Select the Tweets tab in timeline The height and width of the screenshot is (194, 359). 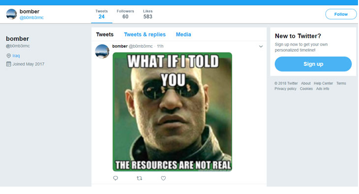point(105,34)
